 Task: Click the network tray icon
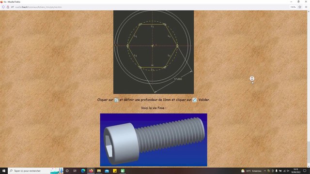284,171
